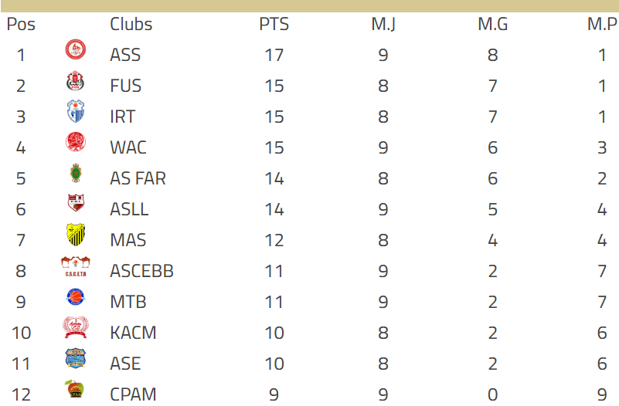The image size is (619, 406).
Task: Click the MAS yellow-black crest
Action: (x=75, y=235)
